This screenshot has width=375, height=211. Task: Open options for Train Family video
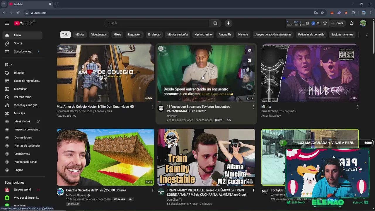point(253,190)
